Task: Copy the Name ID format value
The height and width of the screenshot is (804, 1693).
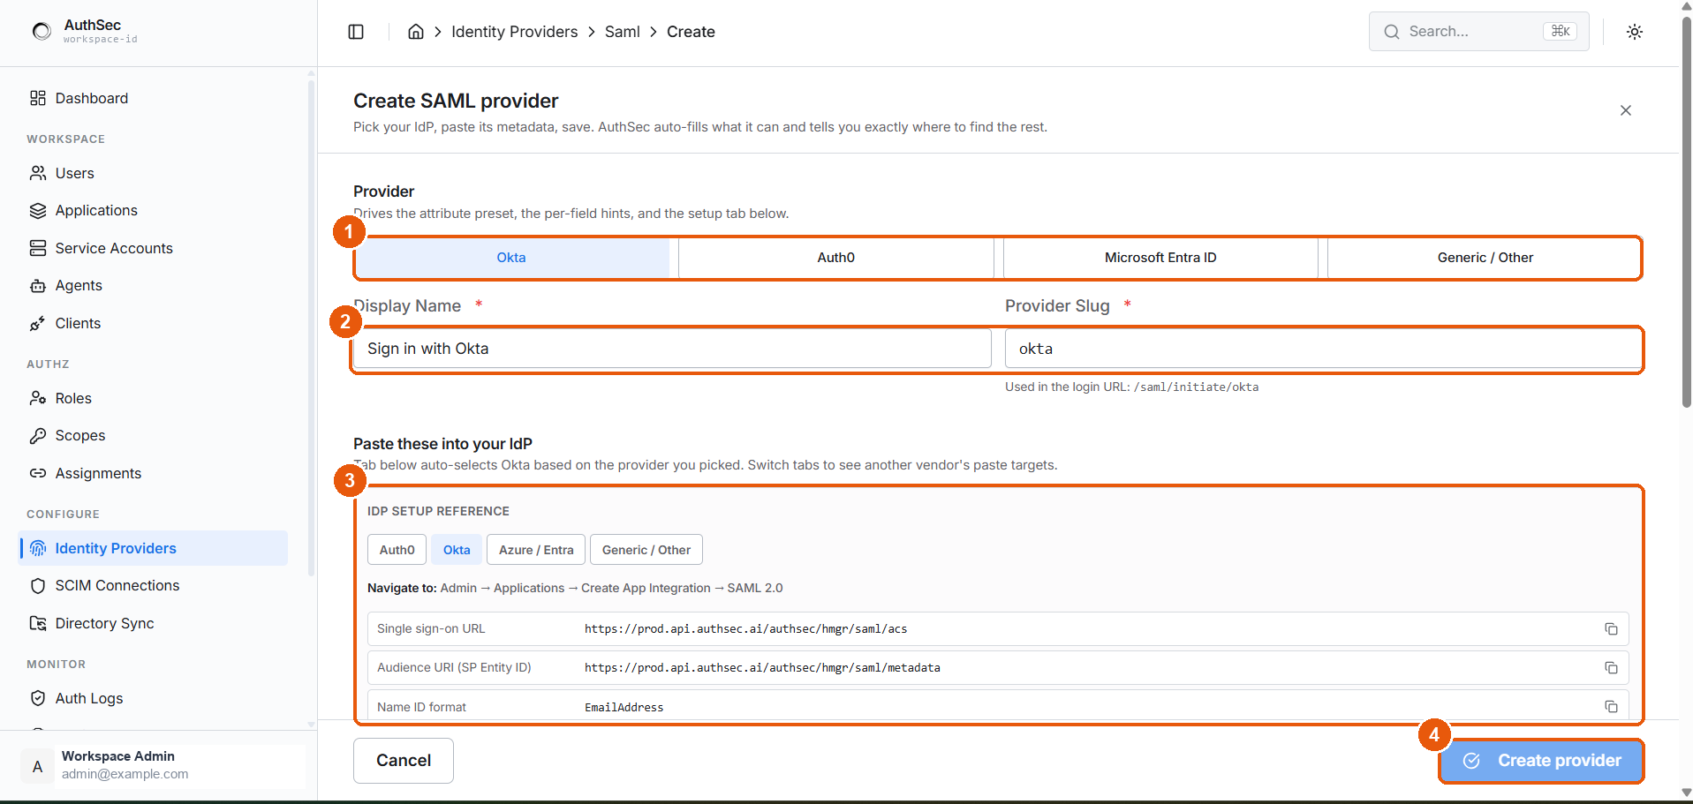Action: point(1611,707)
